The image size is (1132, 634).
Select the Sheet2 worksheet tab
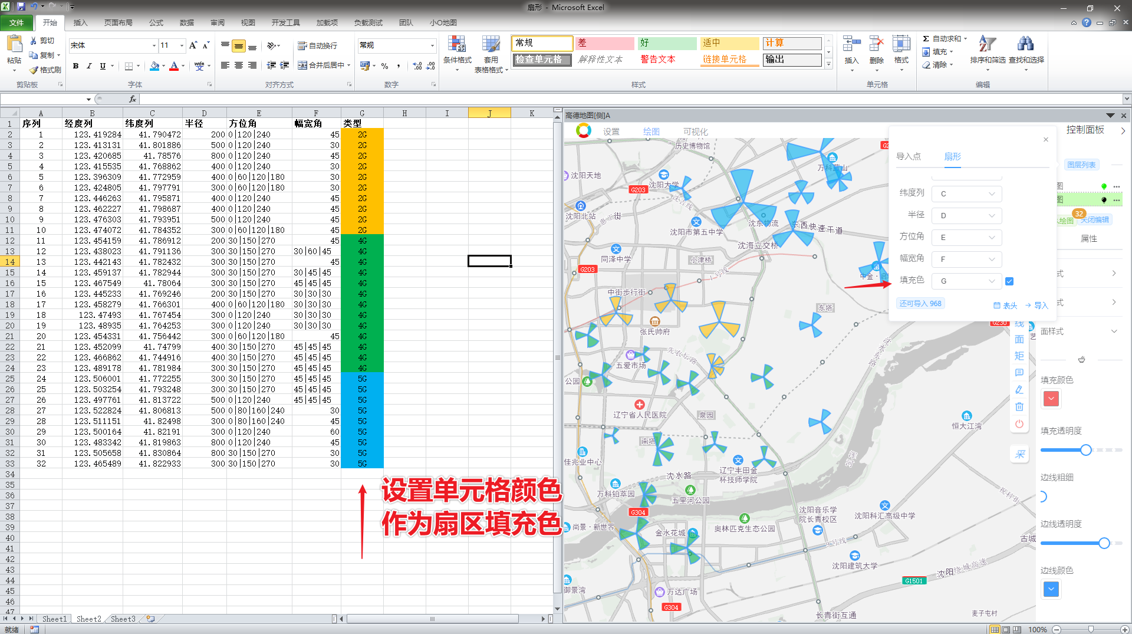click(89, 619)
